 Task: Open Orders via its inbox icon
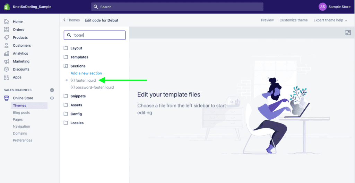[x=7, y=29]
